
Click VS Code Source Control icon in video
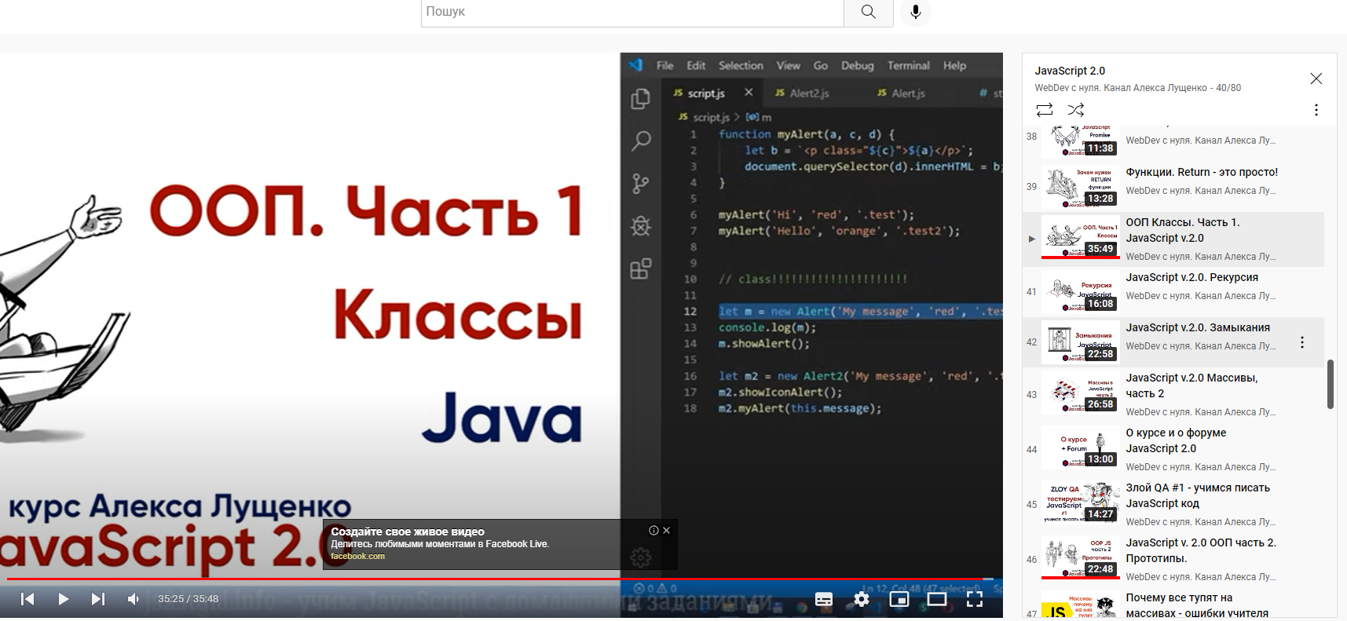(x=641, y=184)
